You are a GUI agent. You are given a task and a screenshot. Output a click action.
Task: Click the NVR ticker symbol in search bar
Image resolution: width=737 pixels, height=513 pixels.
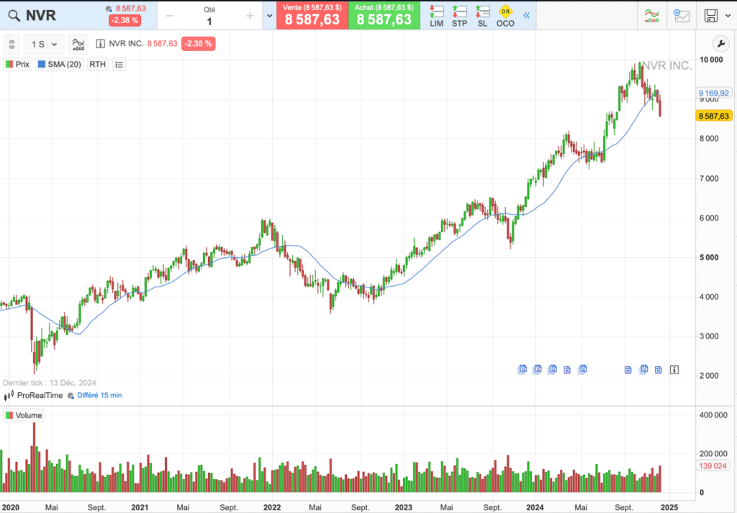click(41, 16)
